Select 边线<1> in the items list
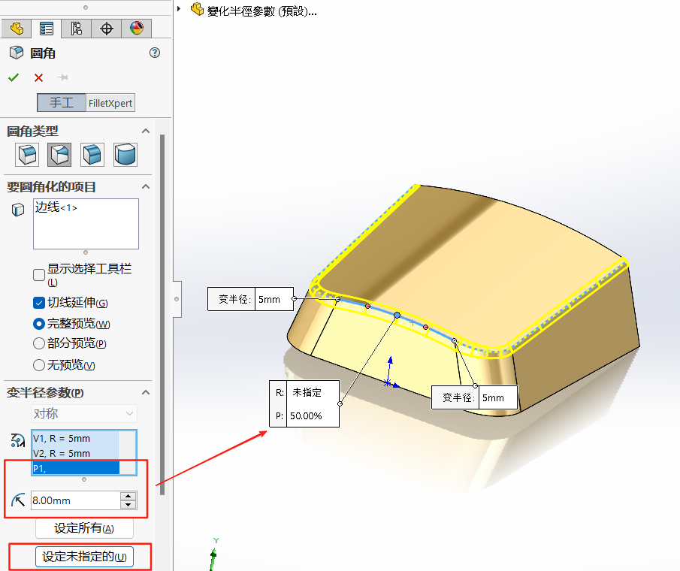 56,207
